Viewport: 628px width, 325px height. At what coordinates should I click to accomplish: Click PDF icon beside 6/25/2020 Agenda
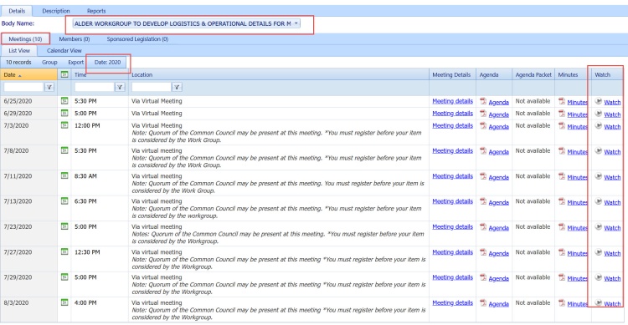(483, 102)
